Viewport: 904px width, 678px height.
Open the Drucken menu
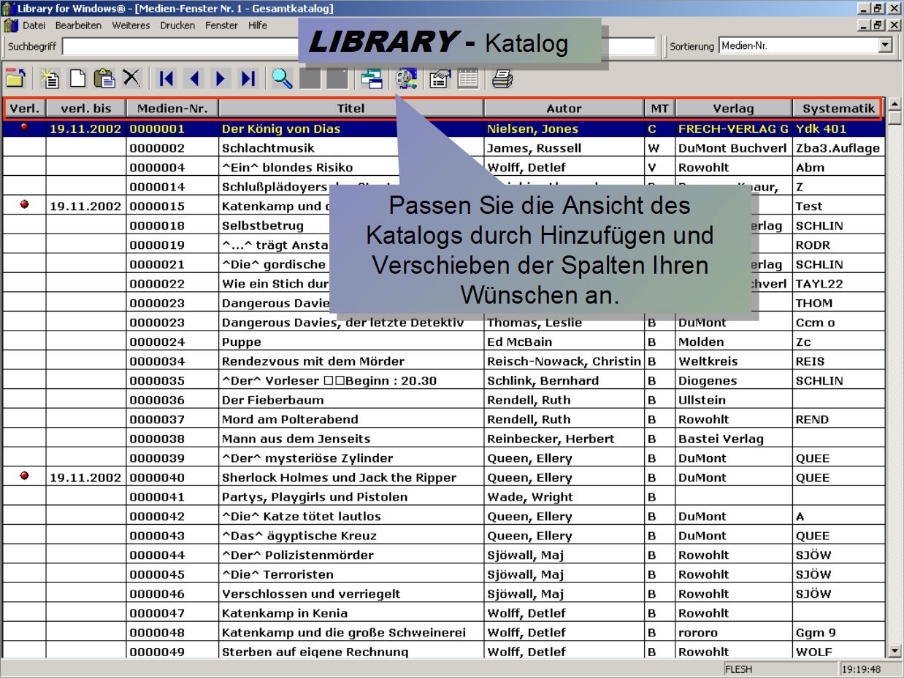[x=177, y=26]
